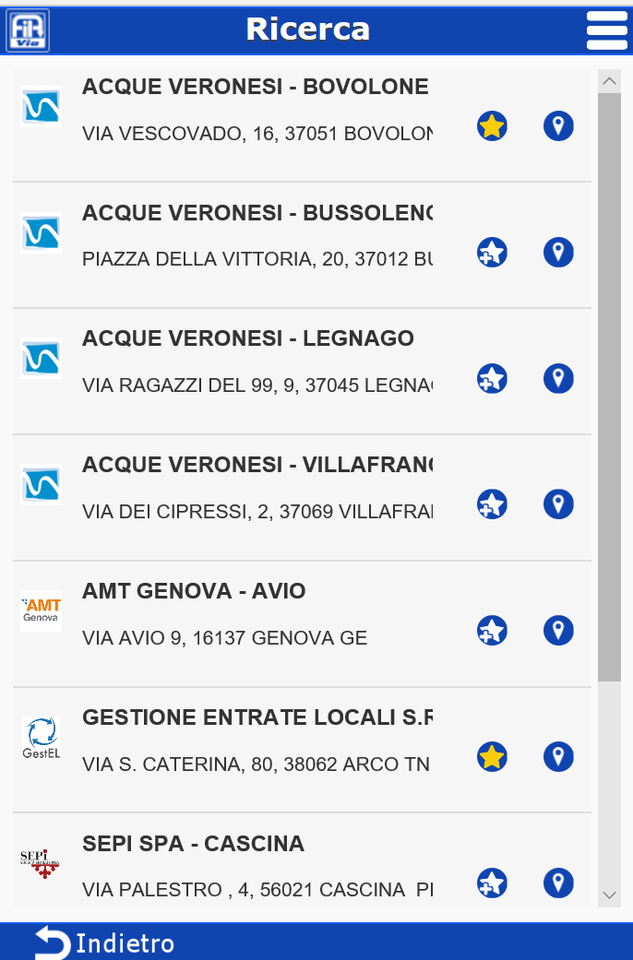
Task: Open the hamburger menu
Action: [x=606, y=30]
